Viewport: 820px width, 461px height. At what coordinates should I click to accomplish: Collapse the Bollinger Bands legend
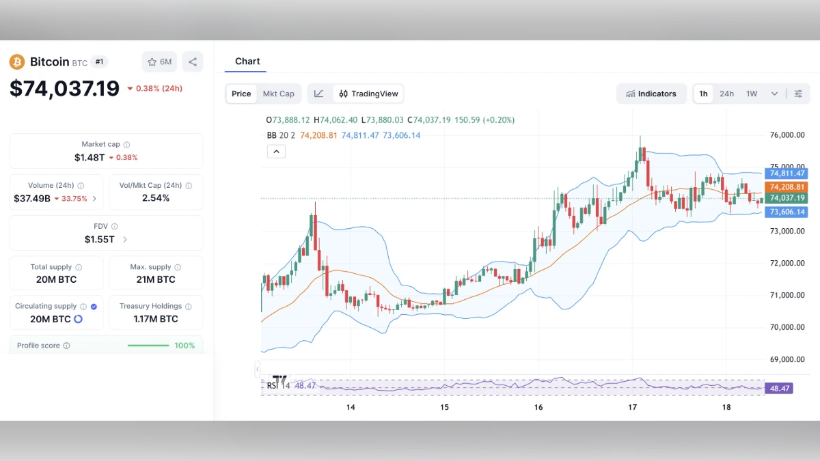coord(276,151)
